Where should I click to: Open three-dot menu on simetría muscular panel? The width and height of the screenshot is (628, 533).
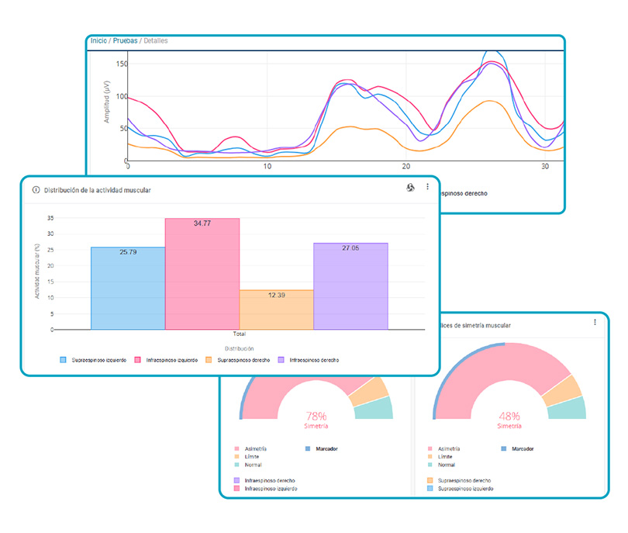click(595, 322)
